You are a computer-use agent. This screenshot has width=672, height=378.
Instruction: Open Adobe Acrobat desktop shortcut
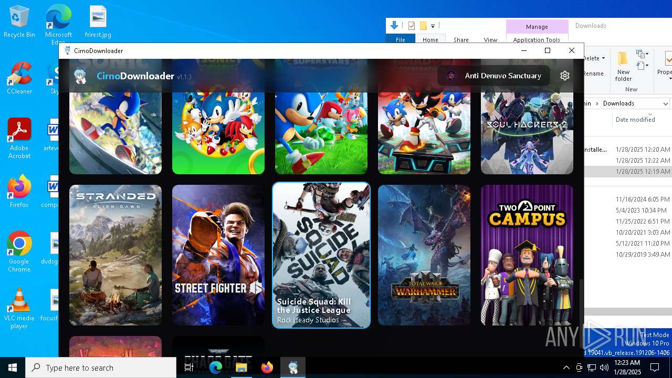coord(19,139)
